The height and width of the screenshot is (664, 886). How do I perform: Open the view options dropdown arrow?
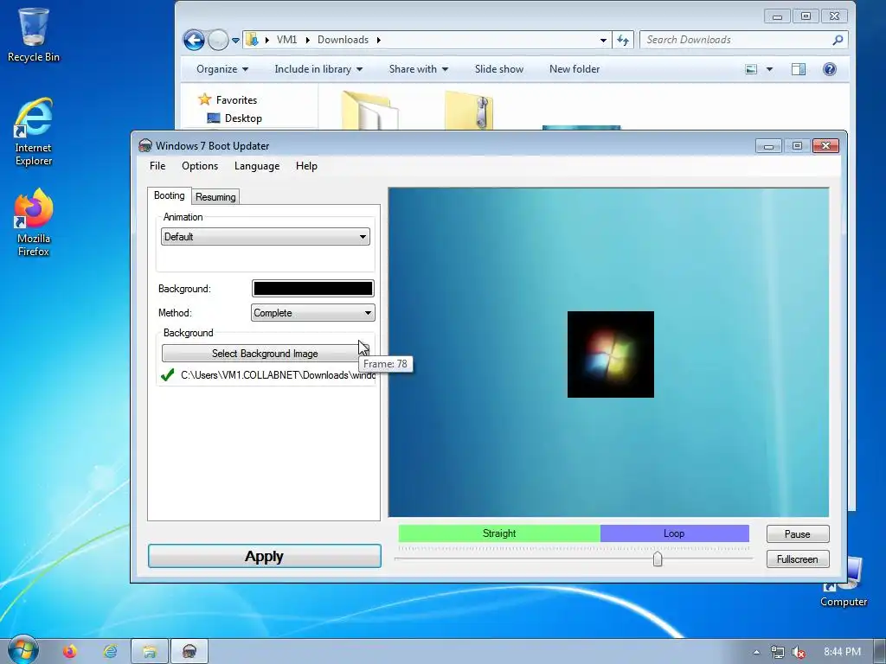[769, 69]
